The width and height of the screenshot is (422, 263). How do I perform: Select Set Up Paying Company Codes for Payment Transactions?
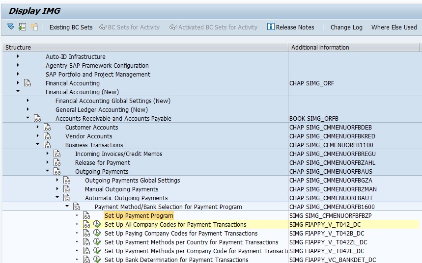click(181, 234)
